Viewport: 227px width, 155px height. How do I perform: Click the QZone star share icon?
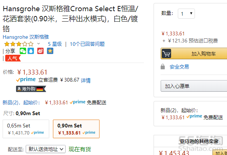pyautogui.click(x=50, y=51)
